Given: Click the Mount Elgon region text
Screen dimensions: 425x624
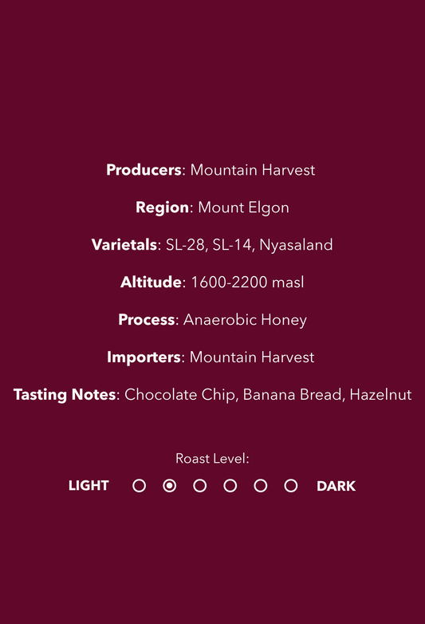Looking at the screenshot, I should 243,207.
